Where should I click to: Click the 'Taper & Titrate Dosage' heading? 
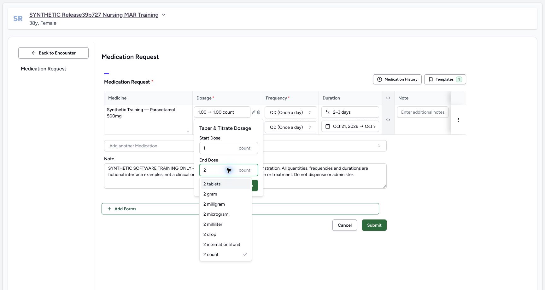pos(225,128)
